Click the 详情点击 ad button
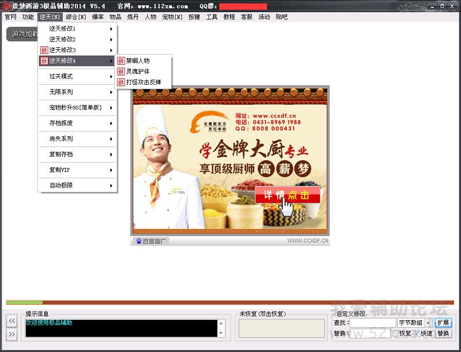Viewport: 461px width, 352px height. click(287, 195)
